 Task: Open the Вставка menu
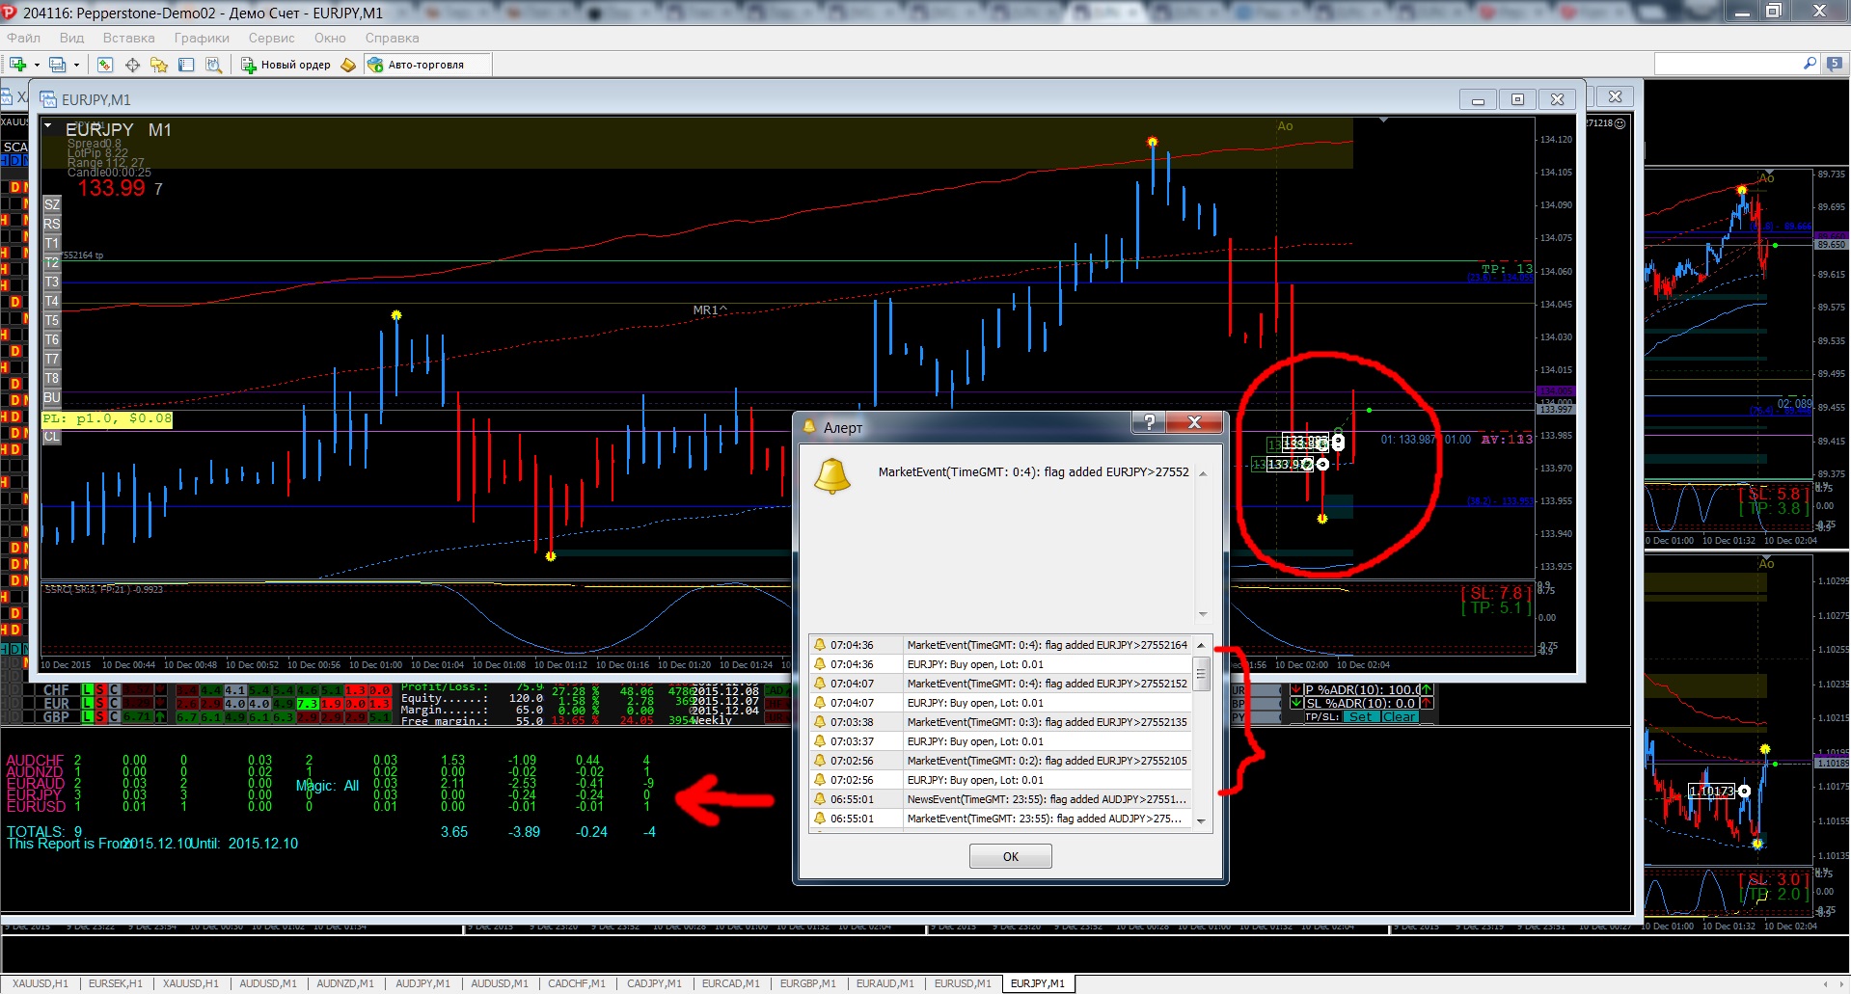(128, 38)
